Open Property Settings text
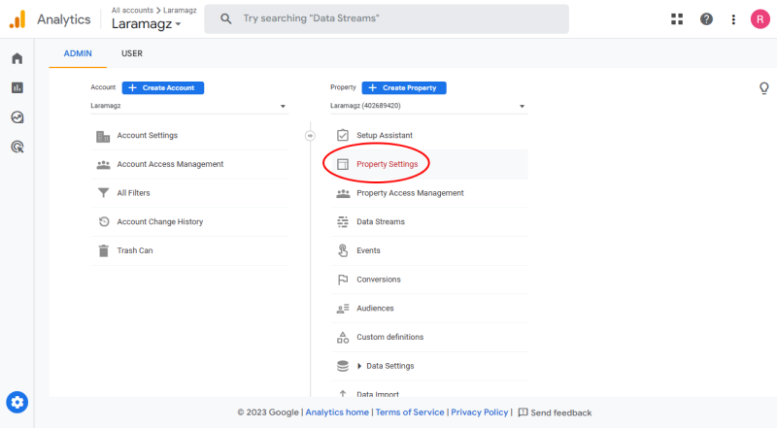 [x=387, y=164]
